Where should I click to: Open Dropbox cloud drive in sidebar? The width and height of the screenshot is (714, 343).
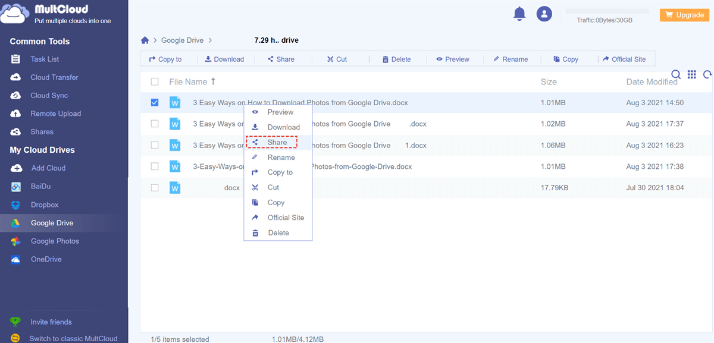point(45,204)
